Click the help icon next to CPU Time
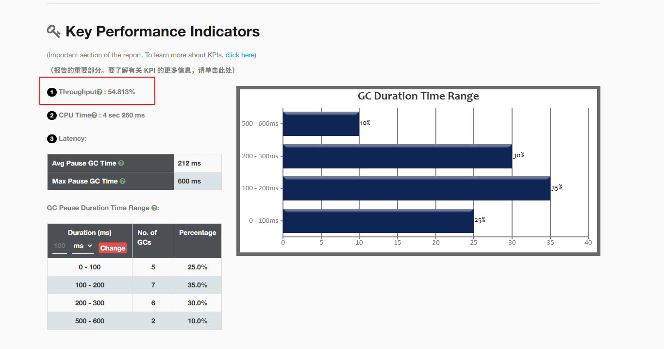The image size is (664, 349). pos(94,115)
